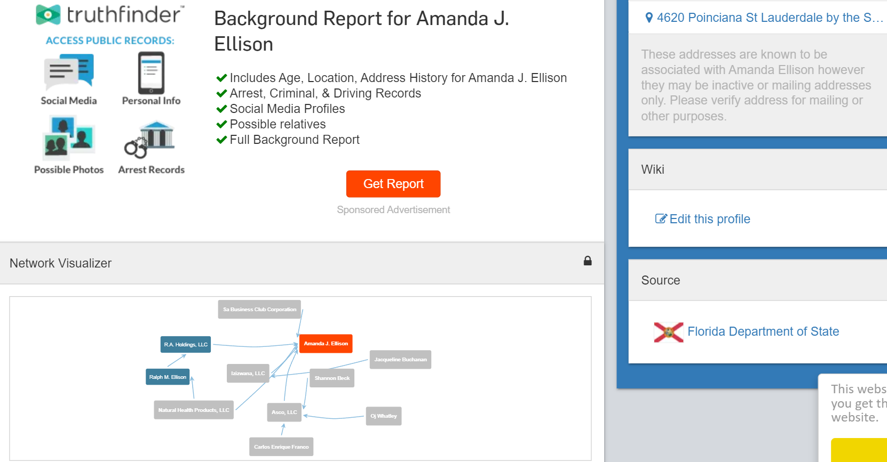887x462 pixels.
Task: Open the Social Media records icon
Action: pyautogui.click(x=69, y=71)
